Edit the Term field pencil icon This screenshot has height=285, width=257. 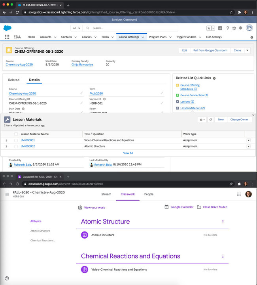click(162, 93)
